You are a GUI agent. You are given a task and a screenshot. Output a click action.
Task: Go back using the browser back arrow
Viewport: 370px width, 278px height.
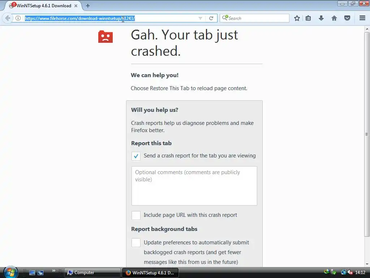8,18
